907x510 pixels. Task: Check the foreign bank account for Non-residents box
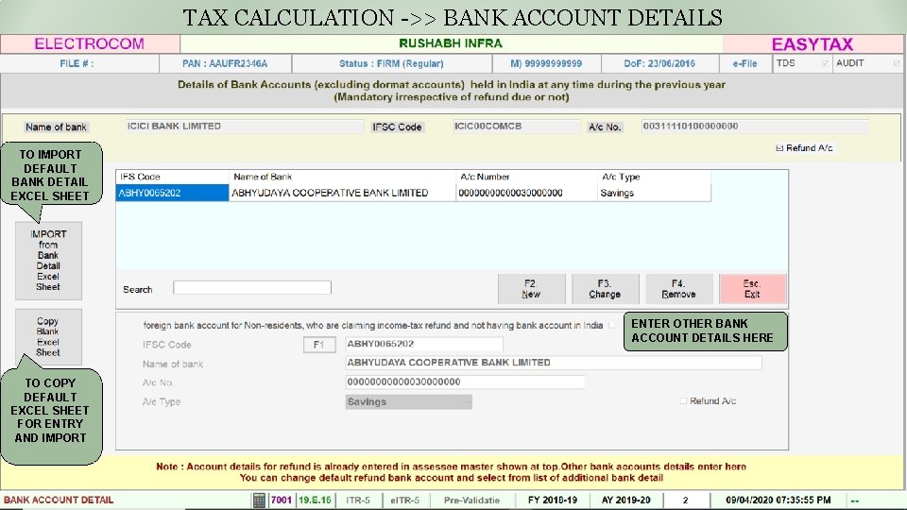[x=612, y=325]
